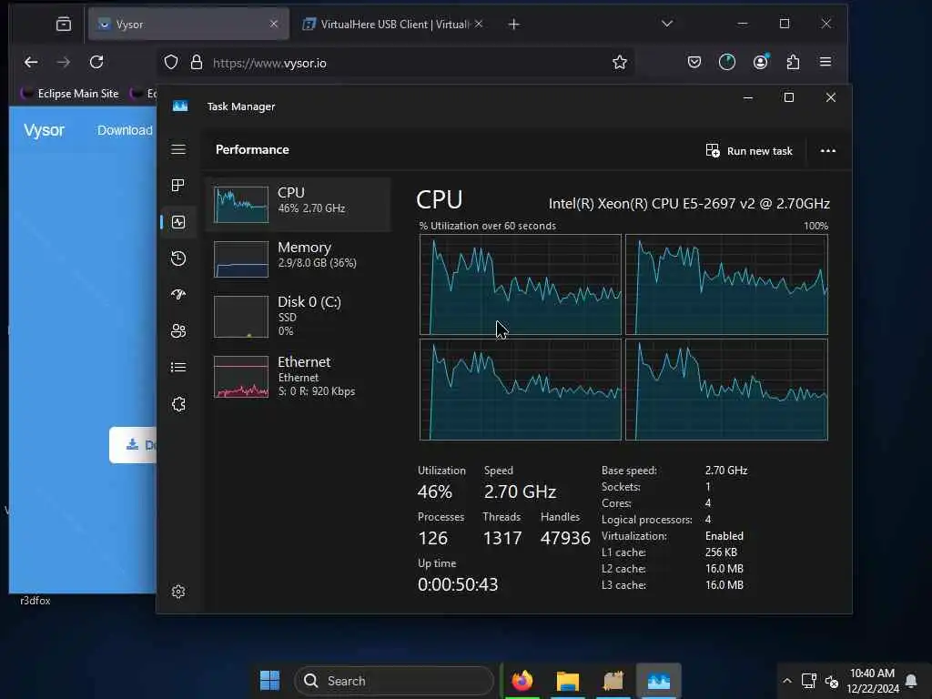The height and width of the screenshot is (699, 932).
Task: Close the VirtualHere USB Client tab
Action: (479, 24)
